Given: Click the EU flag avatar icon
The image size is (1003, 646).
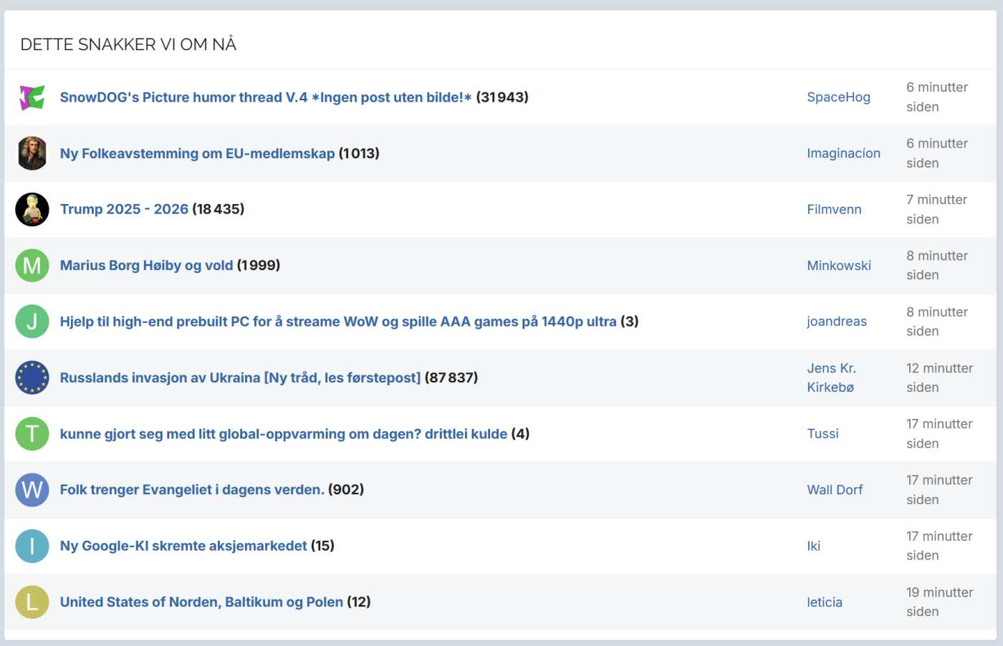Looking at the screenshot, I should (x=32, y=377).
